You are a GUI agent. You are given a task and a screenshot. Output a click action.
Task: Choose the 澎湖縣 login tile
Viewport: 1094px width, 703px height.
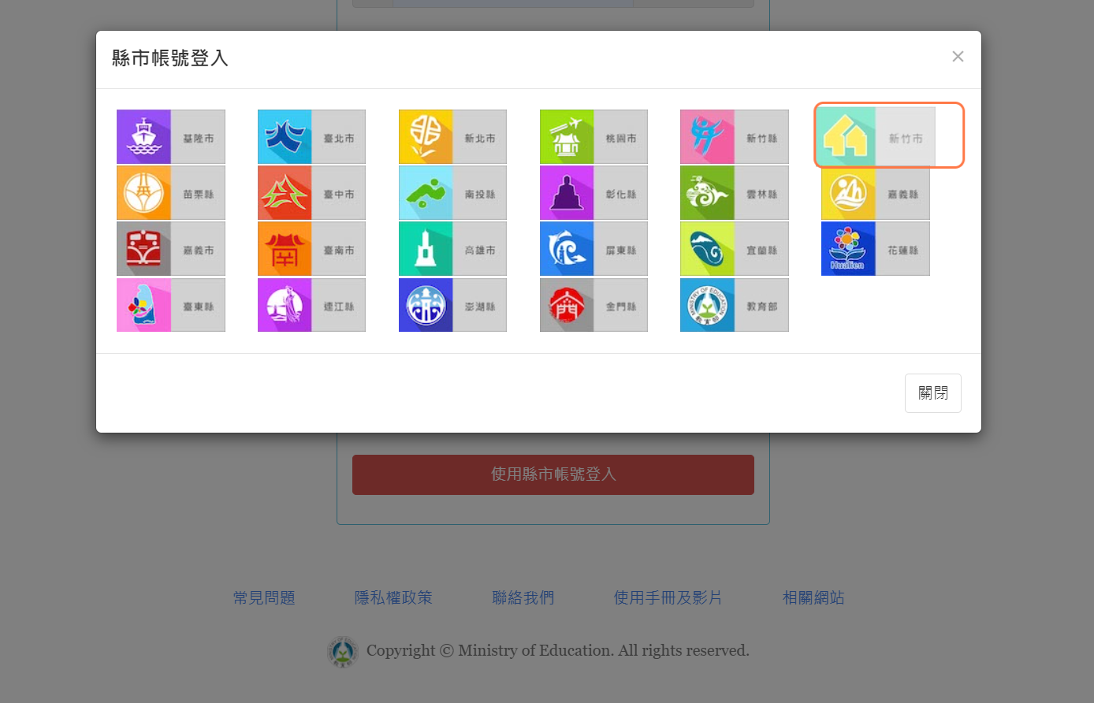pos(452,305)
